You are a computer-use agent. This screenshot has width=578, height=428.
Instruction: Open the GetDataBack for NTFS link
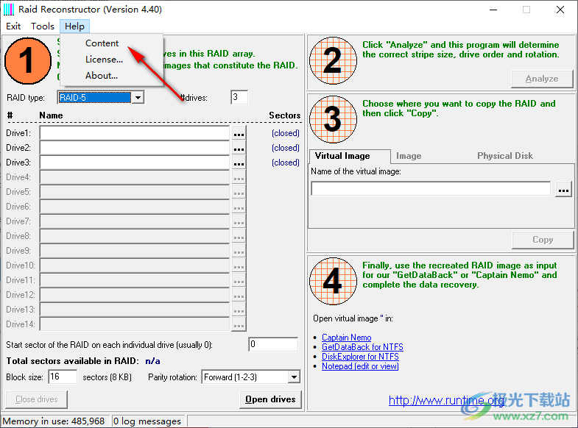pyautogui.click(x=362, y=347)
